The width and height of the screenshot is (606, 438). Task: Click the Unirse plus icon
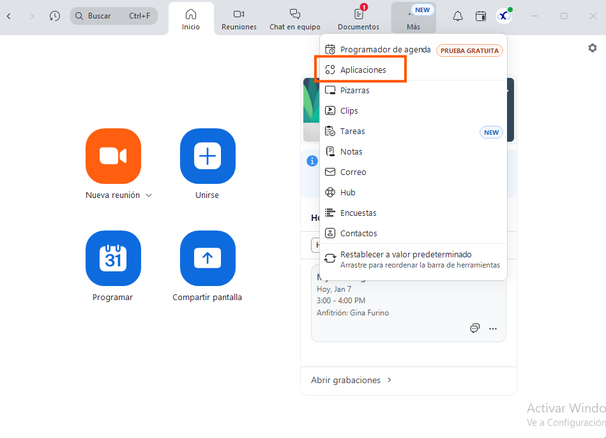208,156
